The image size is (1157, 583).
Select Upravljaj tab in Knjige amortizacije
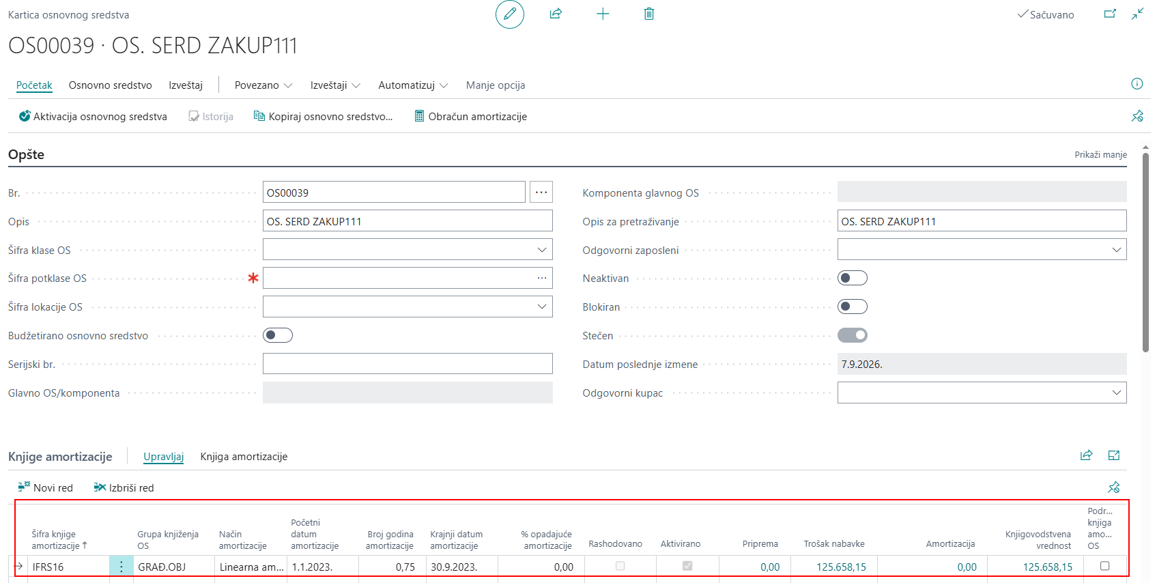pyautogui.click(x=164, y=457)
